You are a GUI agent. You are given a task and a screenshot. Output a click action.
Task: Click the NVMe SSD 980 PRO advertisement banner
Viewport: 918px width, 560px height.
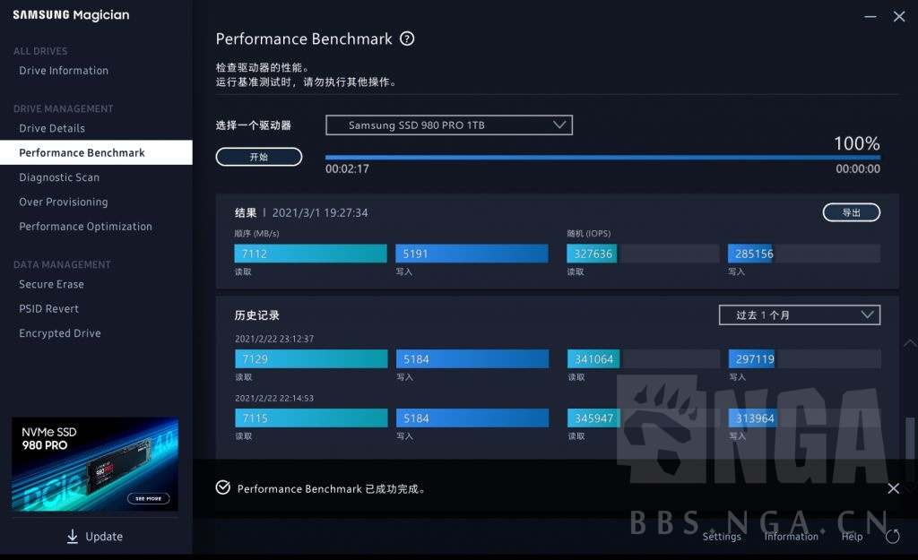click(94, 464)
